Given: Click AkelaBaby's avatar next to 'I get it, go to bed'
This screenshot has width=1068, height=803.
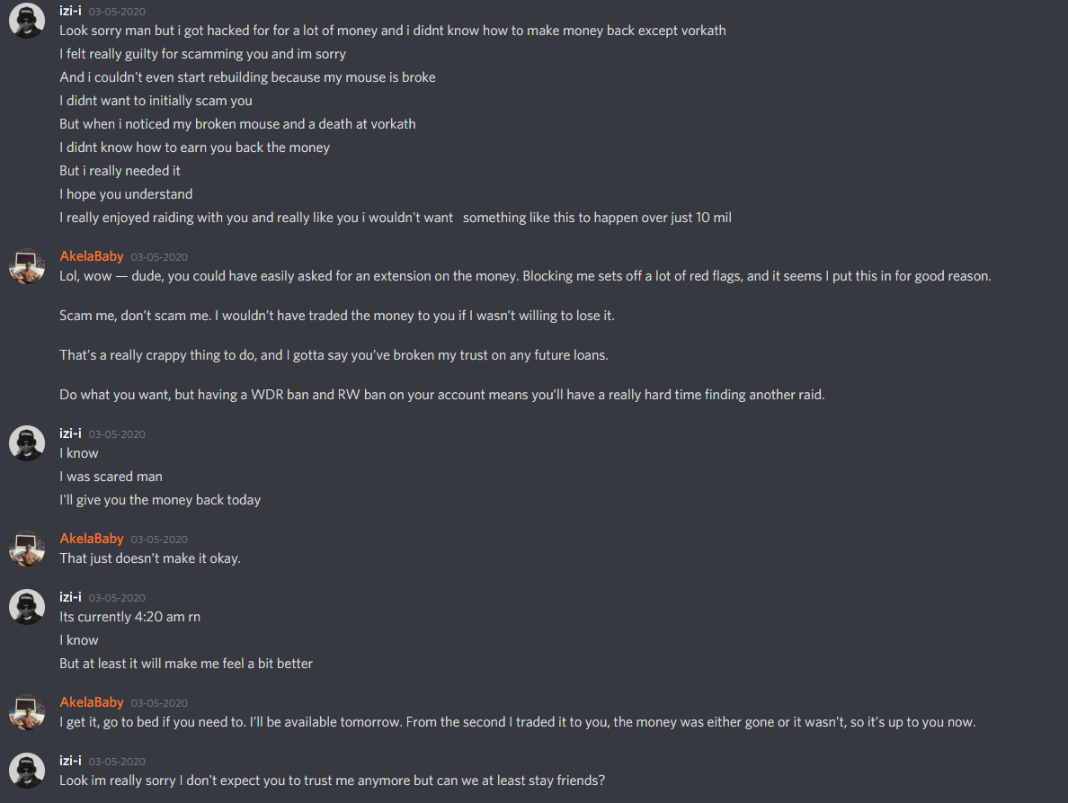Looking at the screenshot, I should click(x=27, y=712).
